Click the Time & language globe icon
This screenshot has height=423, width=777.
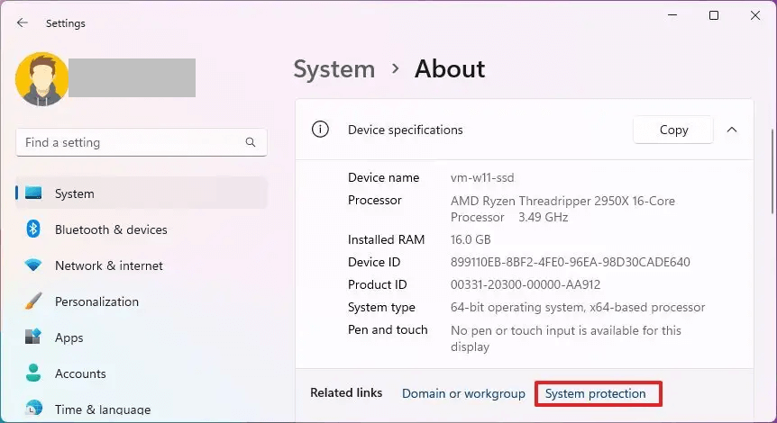click(x=33, y=409)
